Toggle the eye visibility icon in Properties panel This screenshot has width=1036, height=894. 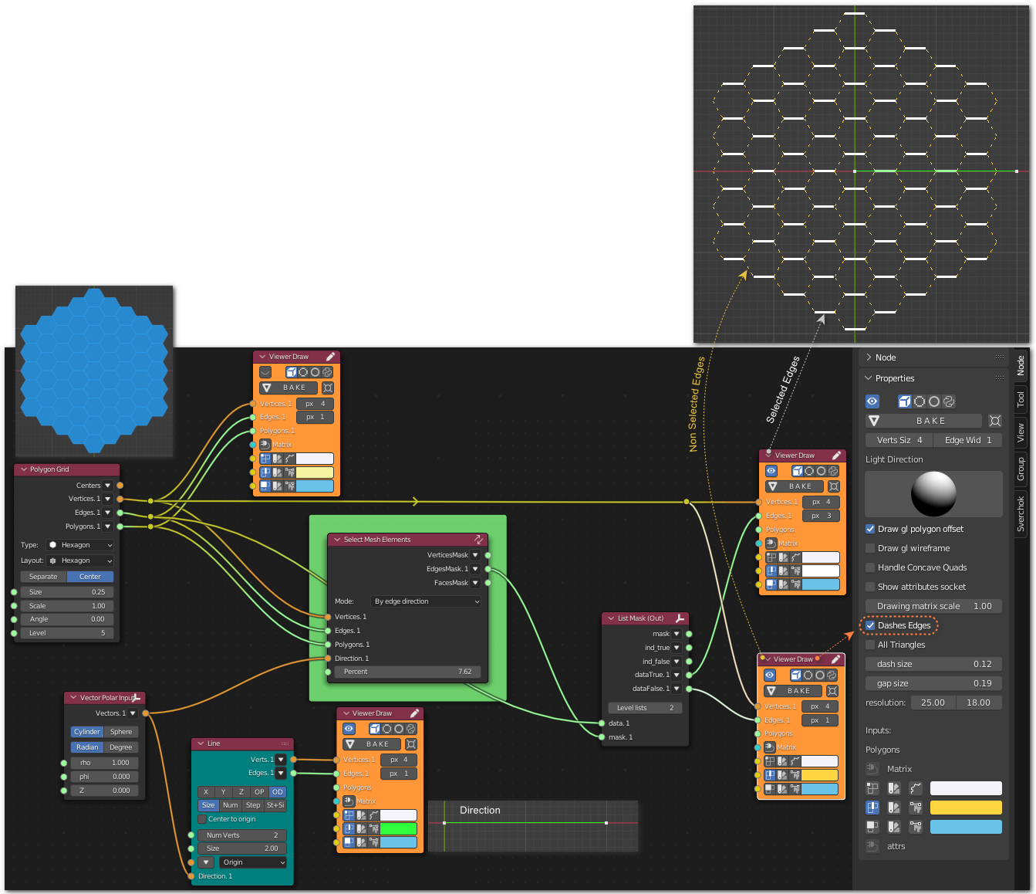[x=872, y=401]
